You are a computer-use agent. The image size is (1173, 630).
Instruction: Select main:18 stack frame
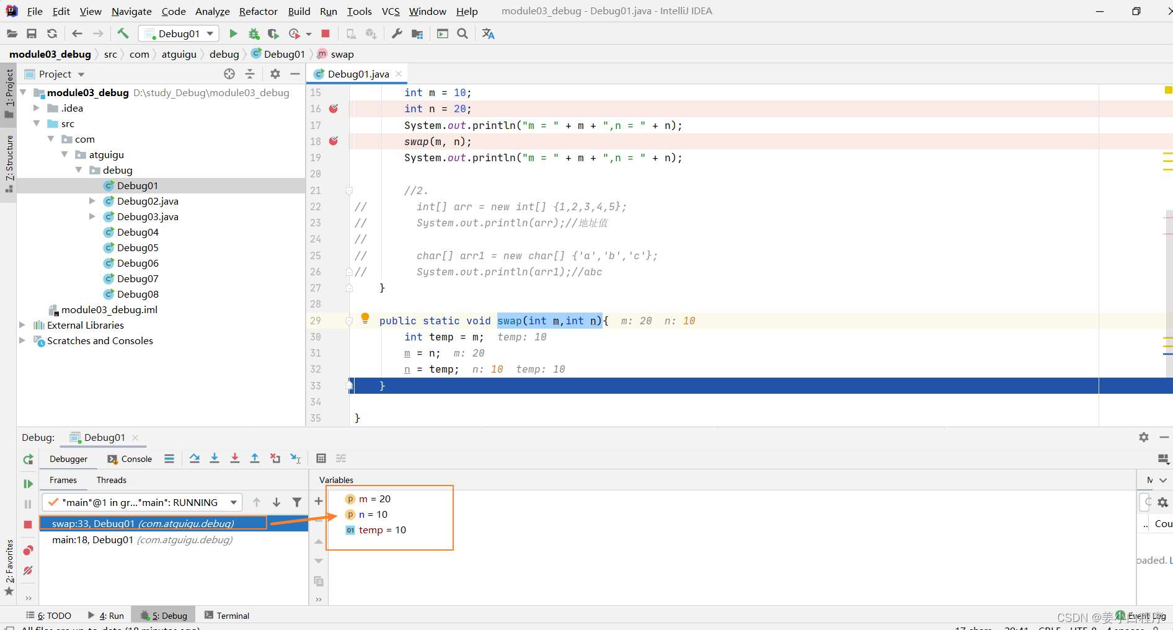[x=174, y=539]
